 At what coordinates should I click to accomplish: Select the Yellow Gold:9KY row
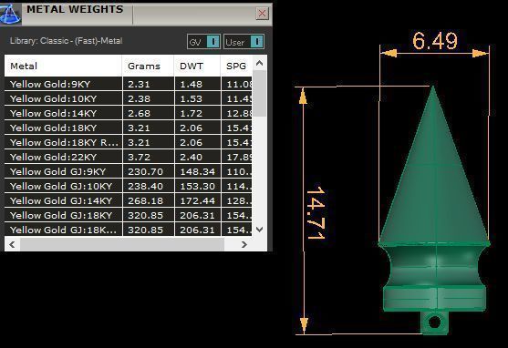click(129, 84)
